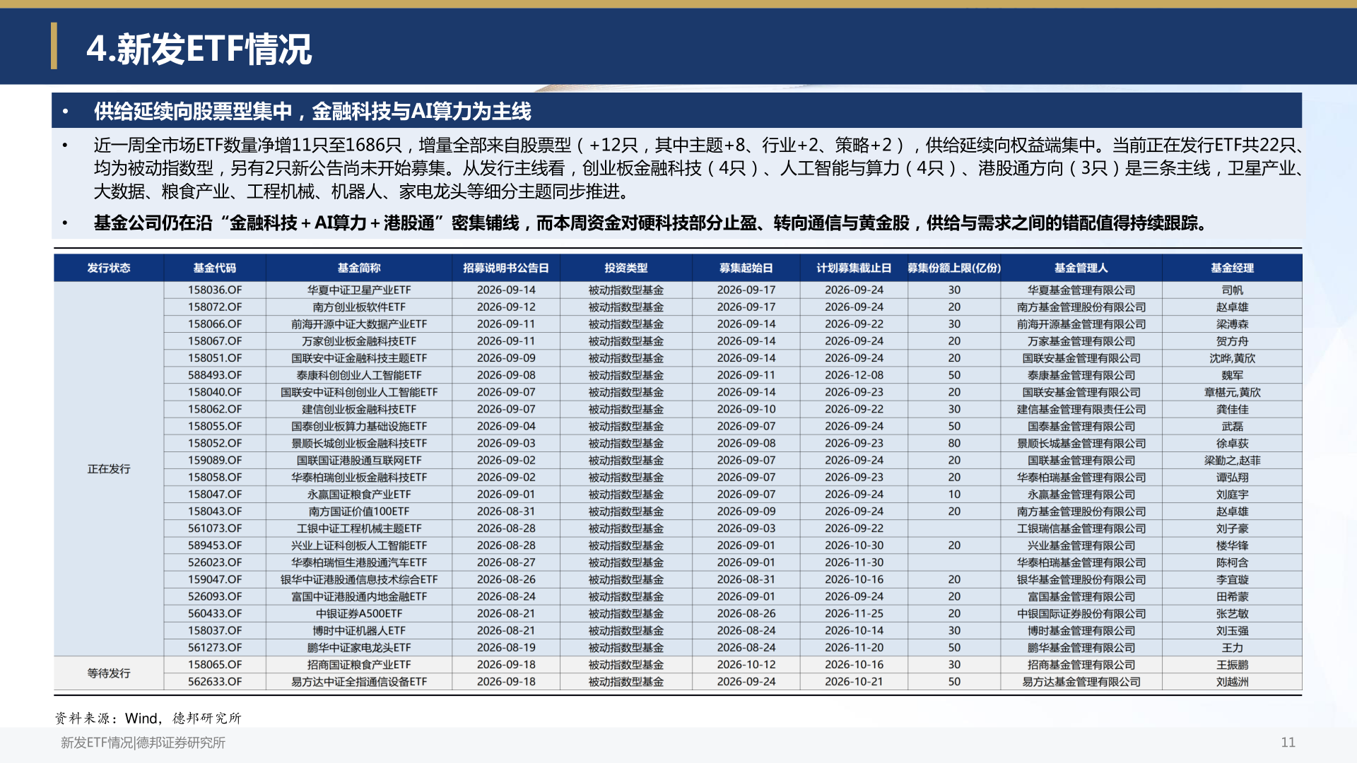Select the headline '供给延续向股票型集中'
The image size is (1357, 763).
[x=193, y=111]
